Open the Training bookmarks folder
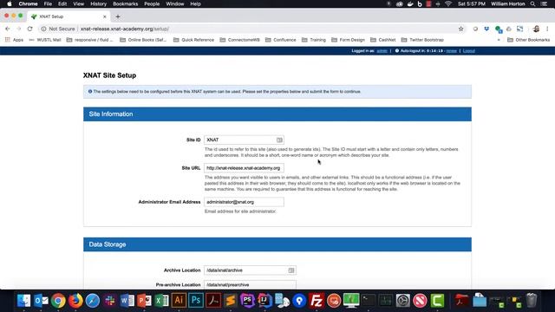Image resolution: width=555 pixels, height=312 pixels. tap(314, 40)
